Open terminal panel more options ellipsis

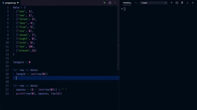tap(136, 3)
